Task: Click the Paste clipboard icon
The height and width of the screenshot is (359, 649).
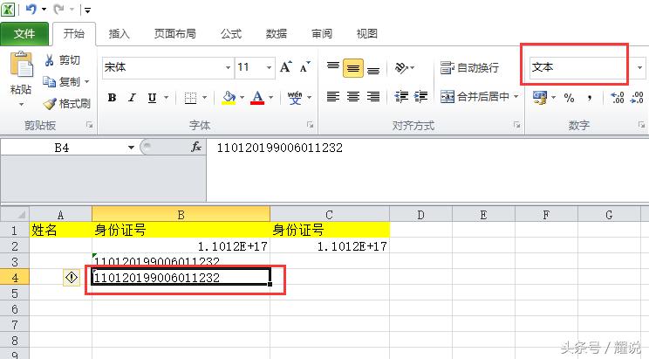Action: coord(22,65)
